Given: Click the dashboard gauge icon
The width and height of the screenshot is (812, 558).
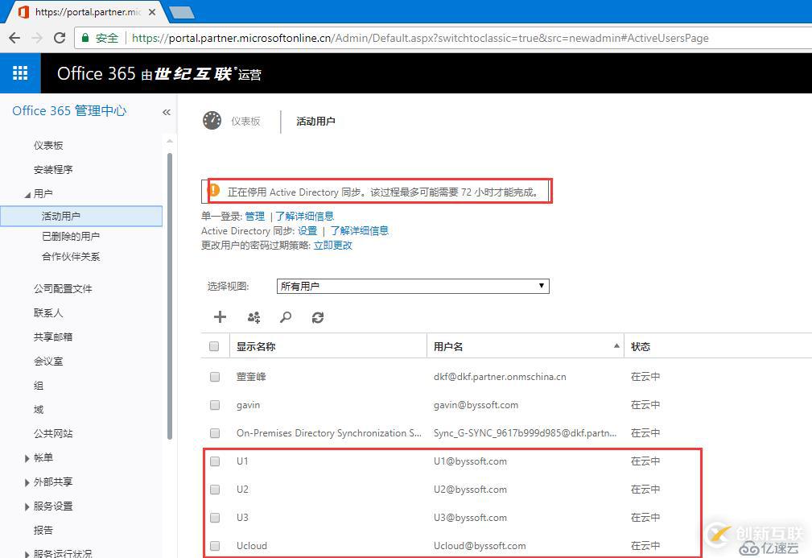Looking at the screenshot, I should [211, 122].
